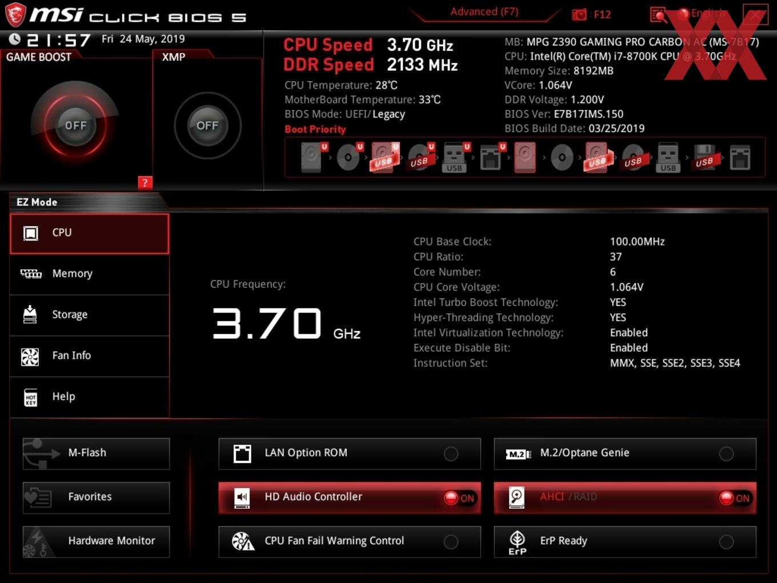Click the Intel Virtualization Technology Enabled value
Viewport: 777px width, 583px height.
(x=629, y=333)
